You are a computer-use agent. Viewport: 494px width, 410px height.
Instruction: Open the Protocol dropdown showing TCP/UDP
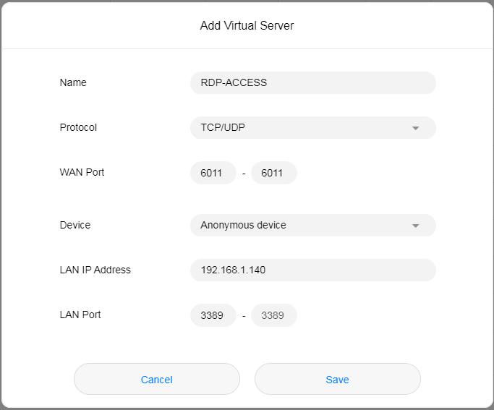304,127
